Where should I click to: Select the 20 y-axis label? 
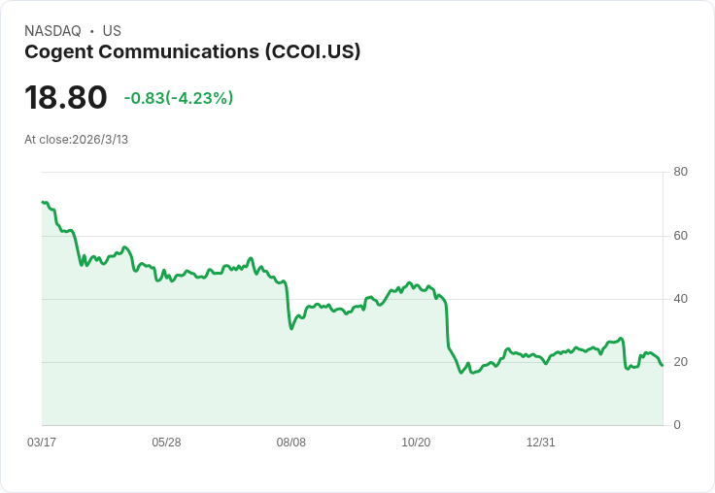[680, 362]
